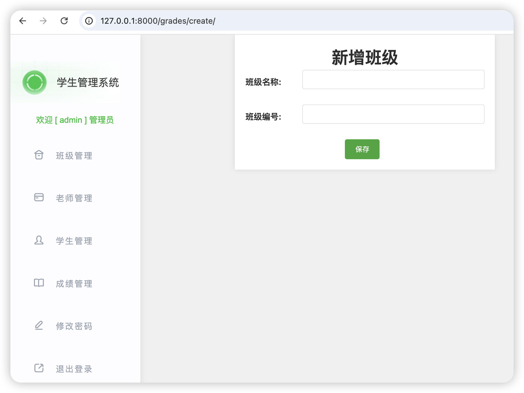The width and height of the screenshot is (524, 393).
Task: Select 学生管理 in the sidebar
Action: click(x=74, y=241)
